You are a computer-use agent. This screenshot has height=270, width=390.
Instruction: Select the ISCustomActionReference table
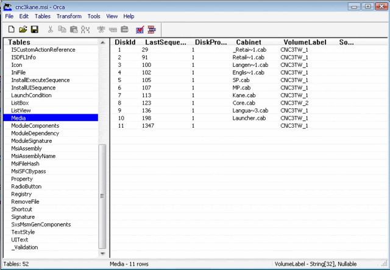click(43, 50)
